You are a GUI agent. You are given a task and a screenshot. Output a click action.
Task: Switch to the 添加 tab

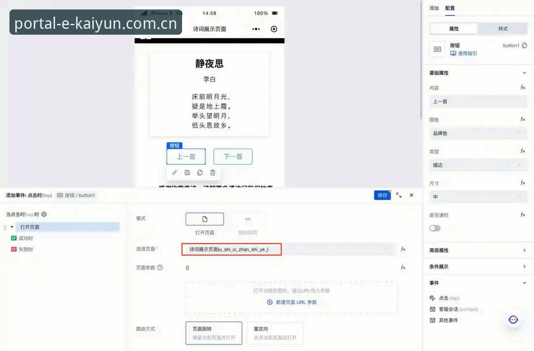(x=434, y=8)
